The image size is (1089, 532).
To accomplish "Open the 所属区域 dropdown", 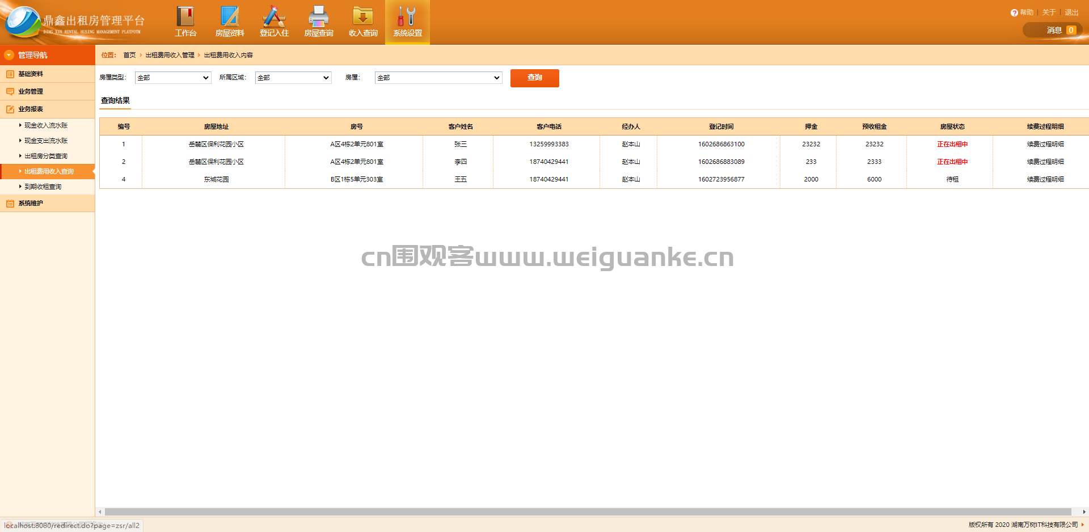I will pyautogui.click(x=293, y=78).
